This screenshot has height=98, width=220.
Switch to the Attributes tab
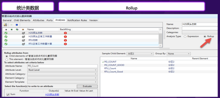(x=38, y=20)
